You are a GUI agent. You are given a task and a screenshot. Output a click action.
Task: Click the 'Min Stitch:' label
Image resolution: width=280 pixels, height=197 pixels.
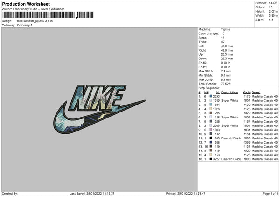point(206,75)
